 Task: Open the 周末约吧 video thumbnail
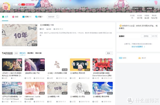pyautogui.click(x=80, y=65)
